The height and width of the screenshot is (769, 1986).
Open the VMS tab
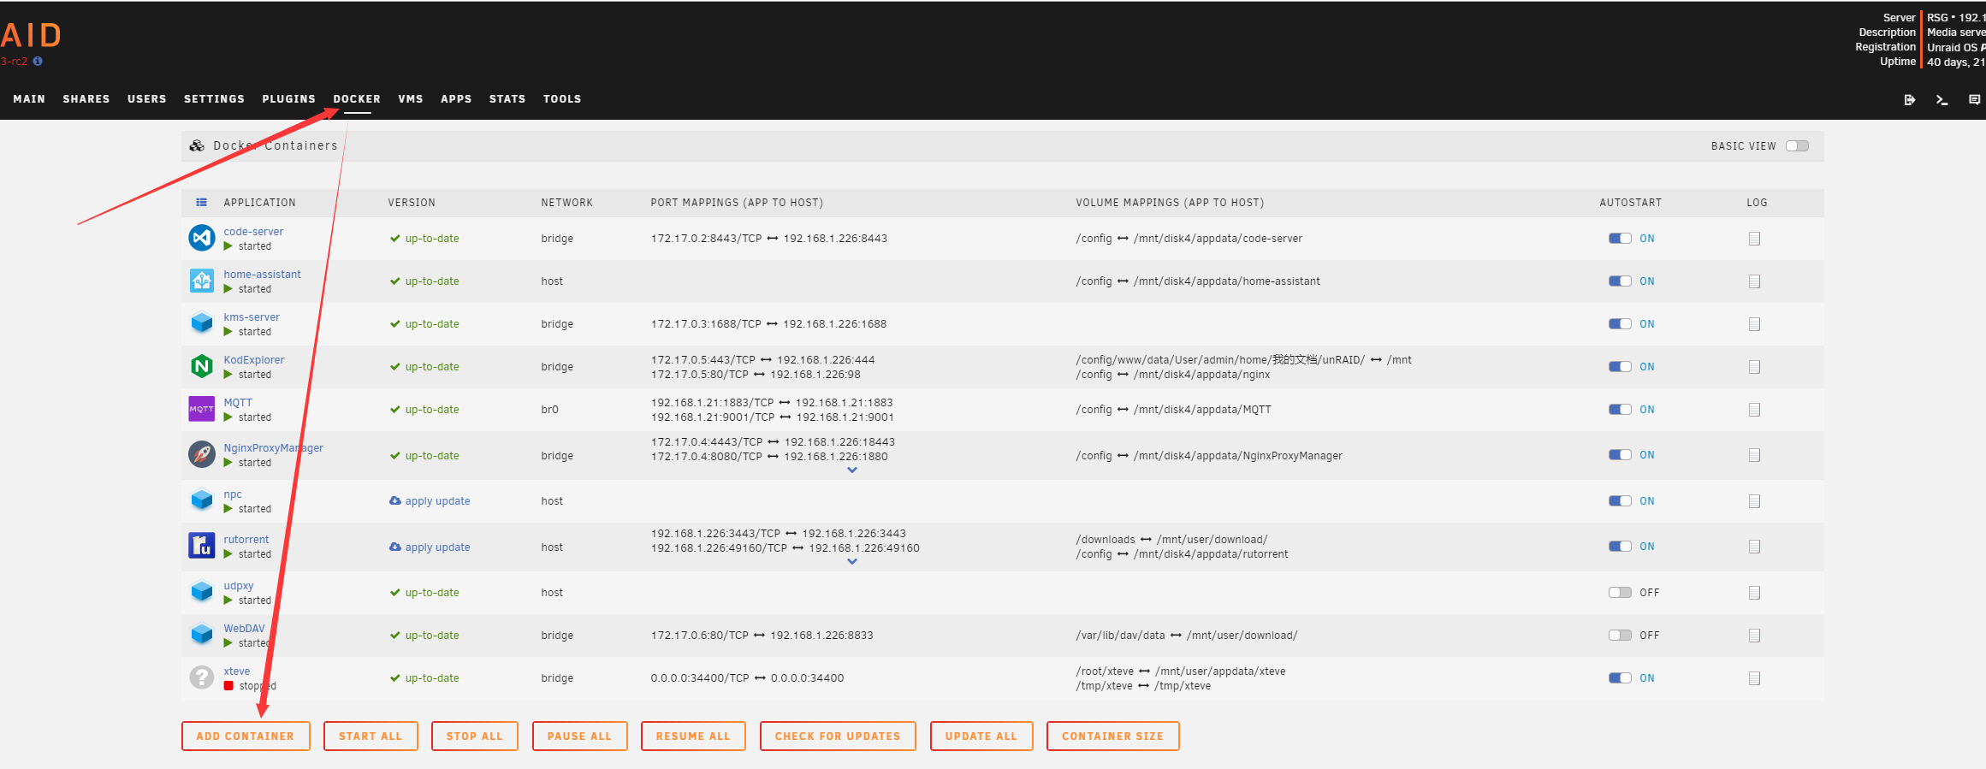411,99
